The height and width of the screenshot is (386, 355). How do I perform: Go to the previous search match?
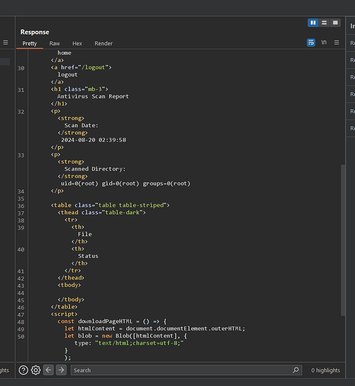click(x=48, y=370)
